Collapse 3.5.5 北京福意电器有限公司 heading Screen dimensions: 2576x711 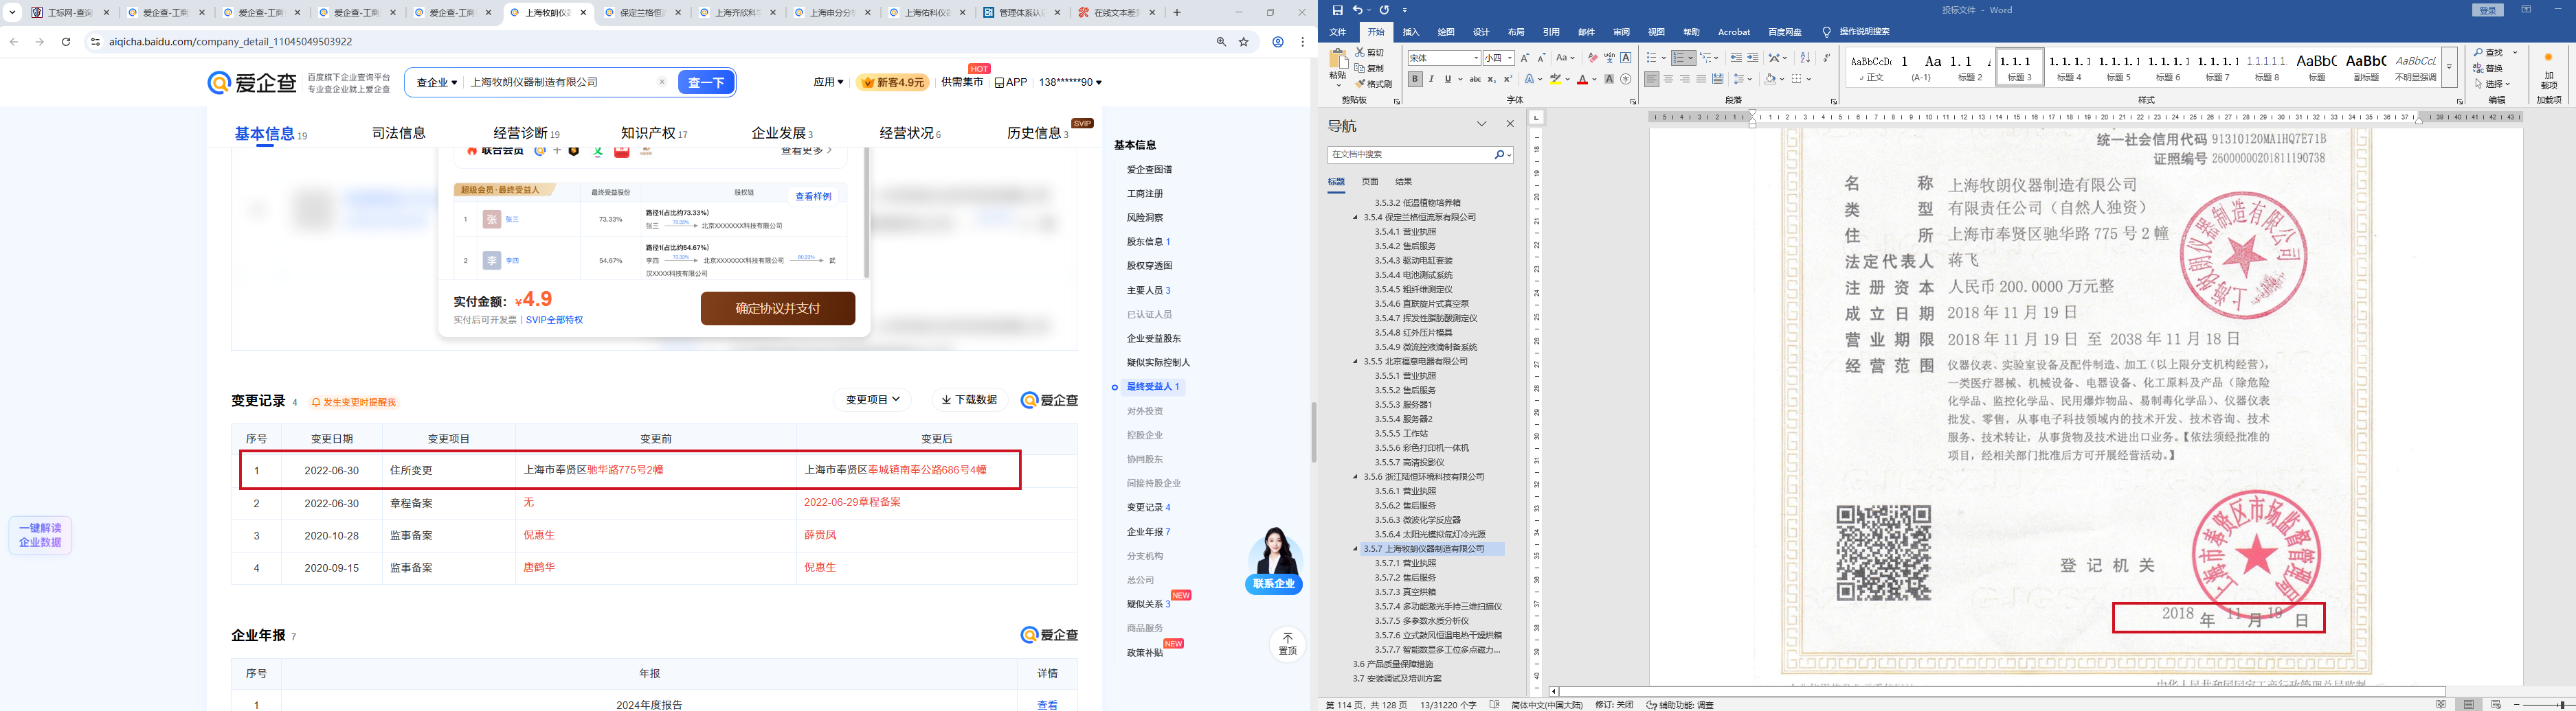pyautogui.click(x=1356, y=362)
